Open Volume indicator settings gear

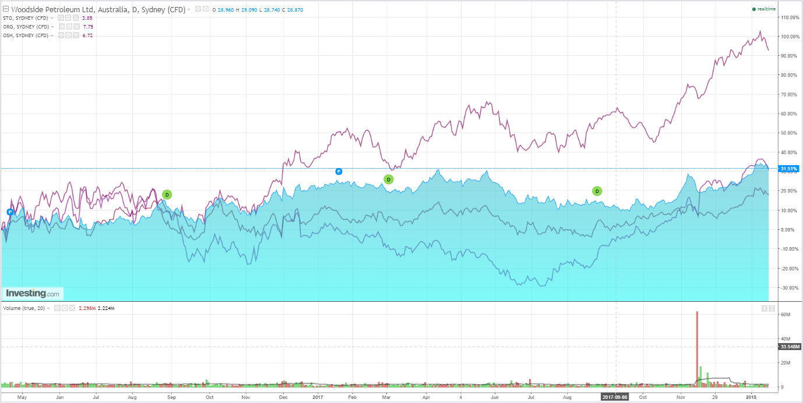pyautogui.click(x=65, y=308)
